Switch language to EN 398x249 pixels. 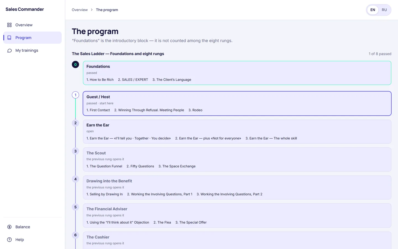(x=373, y=10)
